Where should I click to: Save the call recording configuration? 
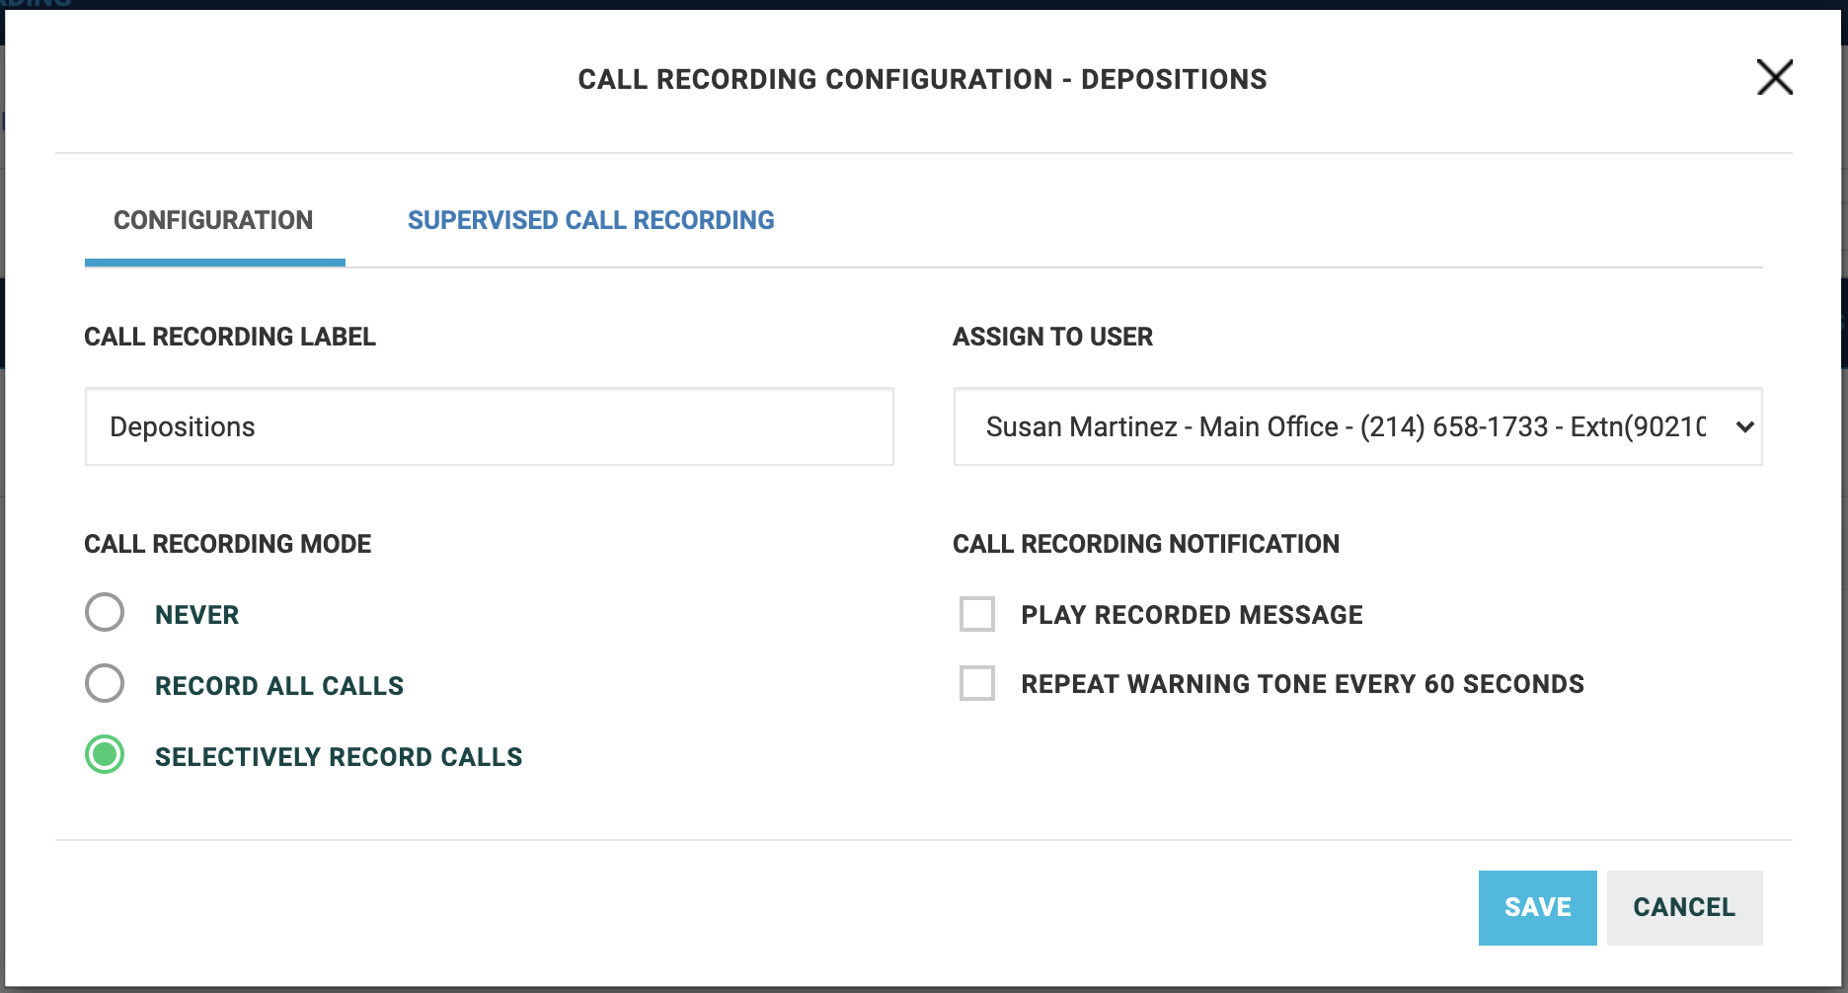(1537, 907)
